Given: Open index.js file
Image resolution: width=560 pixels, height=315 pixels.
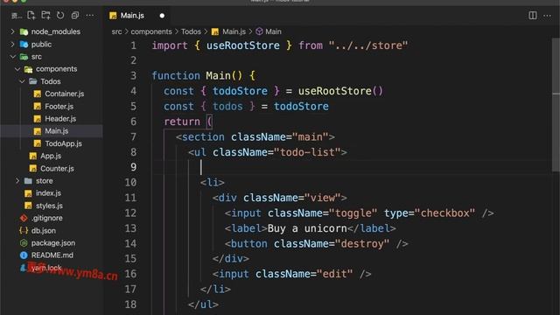Looking at the screenshot, I should point(48,193).
